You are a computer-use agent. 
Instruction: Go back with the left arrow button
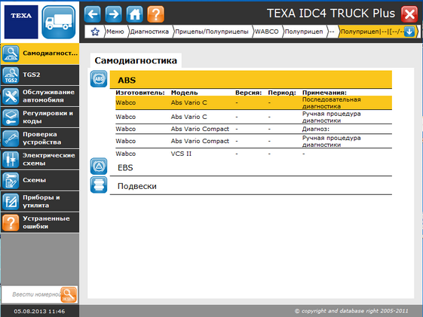[x=93, y=14]
